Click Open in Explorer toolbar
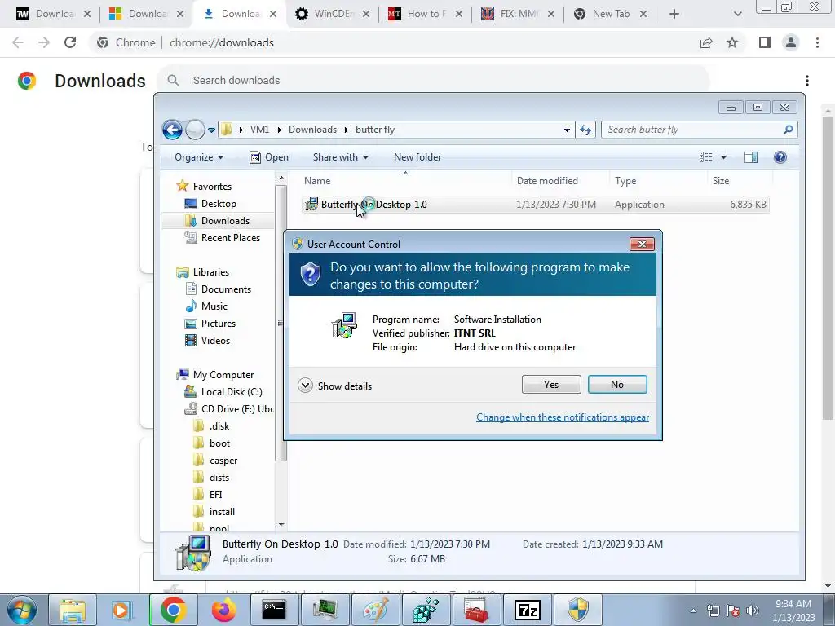The height and width of the screenshot is (626, 835). point(269,157)
